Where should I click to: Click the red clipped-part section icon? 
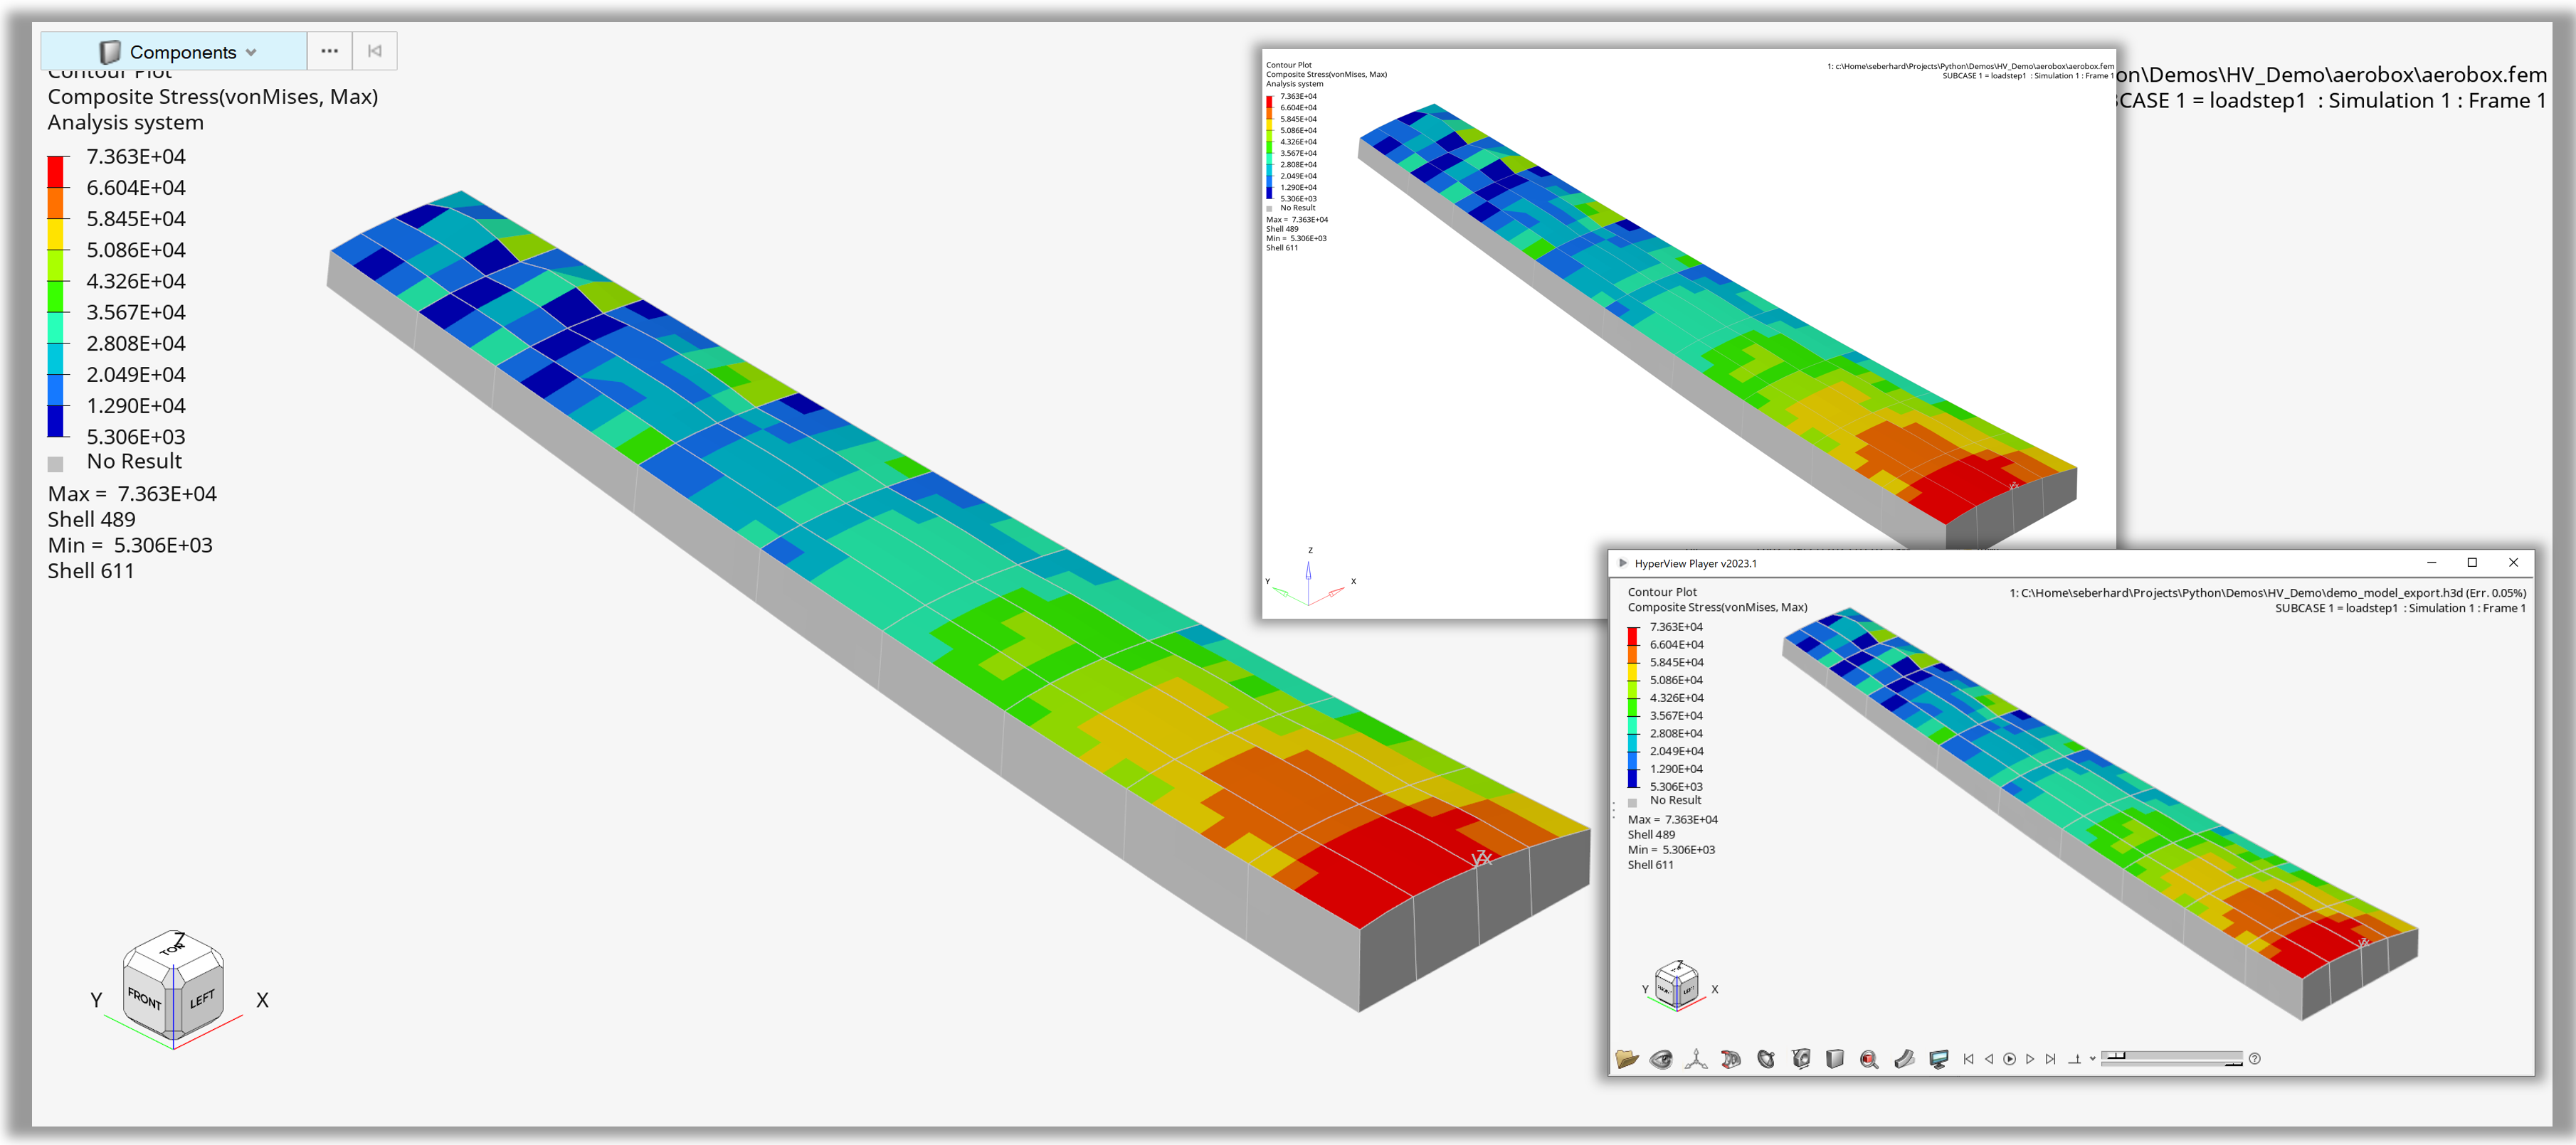click(x=1731, y=1059)
